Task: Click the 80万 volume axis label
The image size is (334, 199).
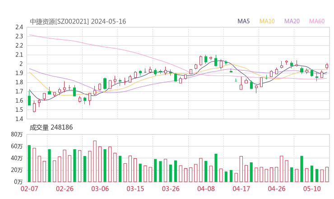Action: [x=17, y=134]
